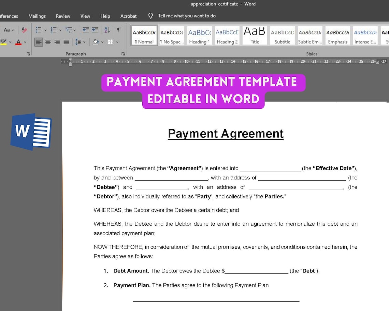
Task: Click the Numbering list icon
Action: tap(53, 30)
